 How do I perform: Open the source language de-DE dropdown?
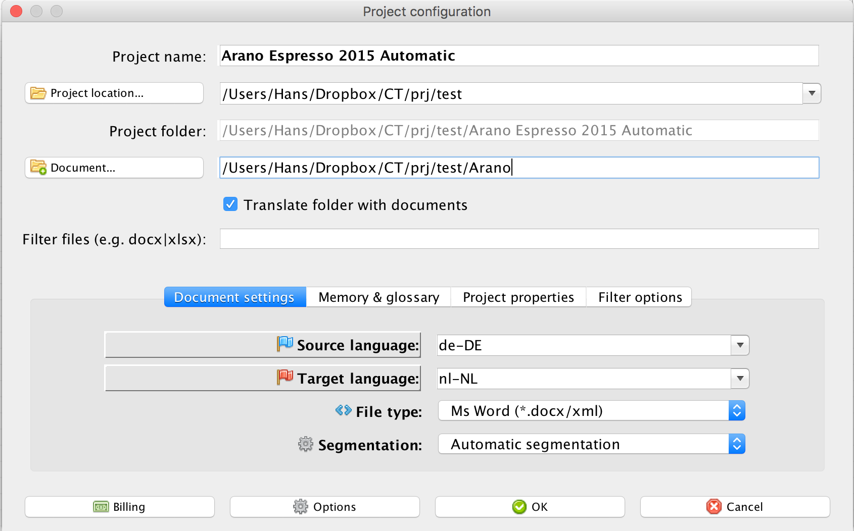740,346
